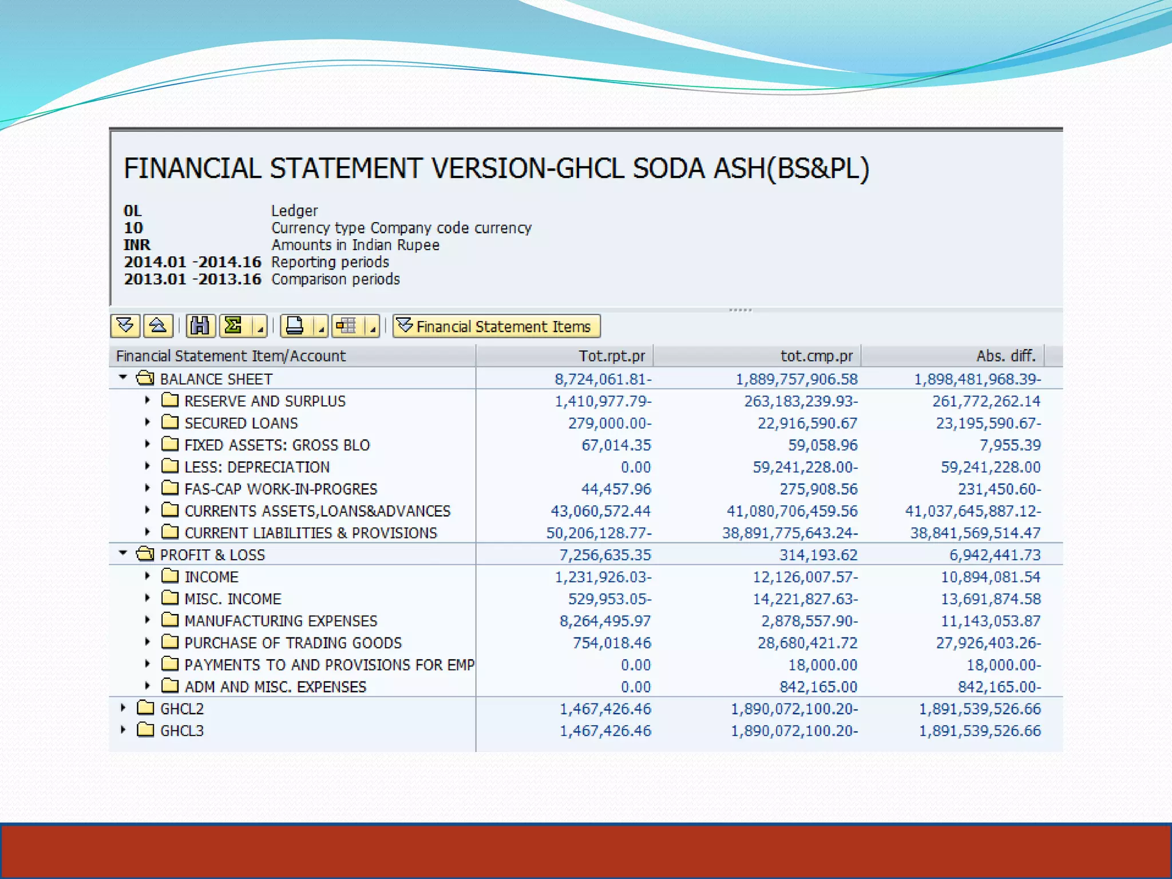Select the MANUFACTURING EXPENSES row

280,621
